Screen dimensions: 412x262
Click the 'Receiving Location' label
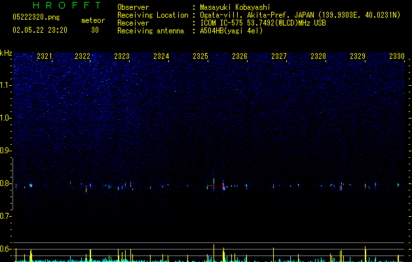click(x=153, y=15)
